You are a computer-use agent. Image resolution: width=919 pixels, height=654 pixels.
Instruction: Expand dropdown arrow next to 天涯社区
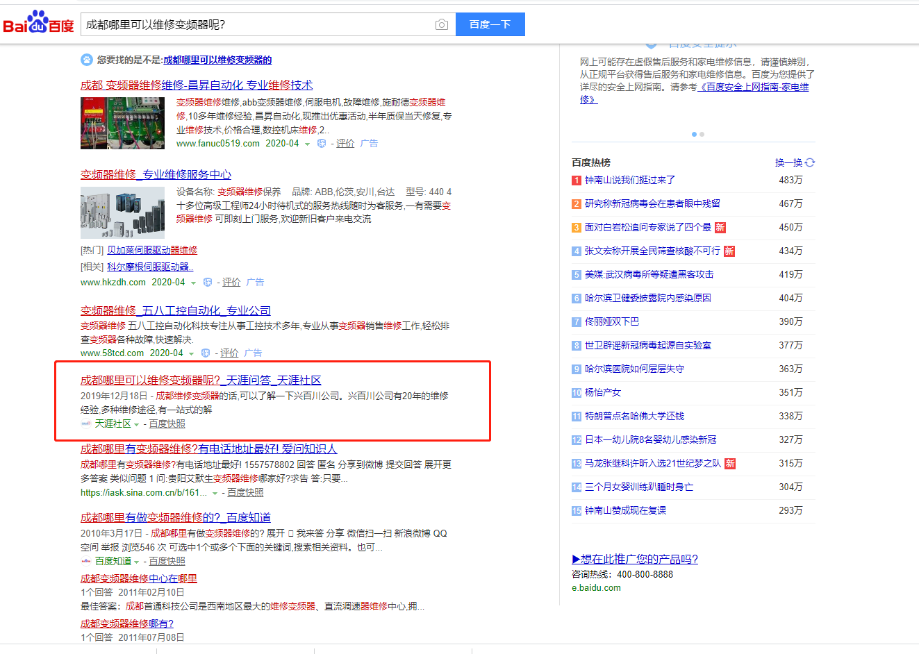point(136,425)
